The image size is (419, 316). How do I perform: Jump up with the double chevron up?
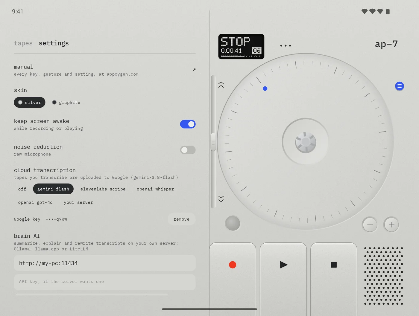click(221, 85)
